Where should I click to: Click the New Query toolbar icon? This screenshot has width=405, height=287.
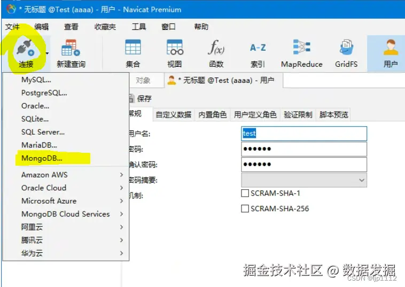coord(71,48)
